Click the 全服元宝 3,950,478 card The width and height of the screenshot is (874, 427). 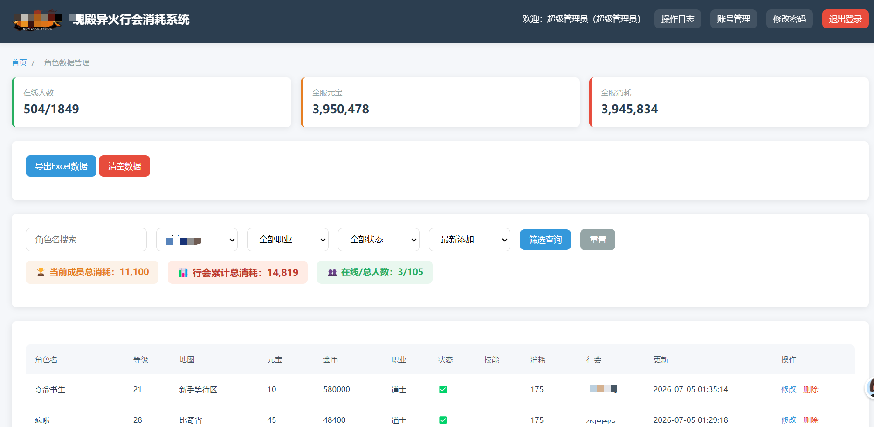click(x=440, y=102)
